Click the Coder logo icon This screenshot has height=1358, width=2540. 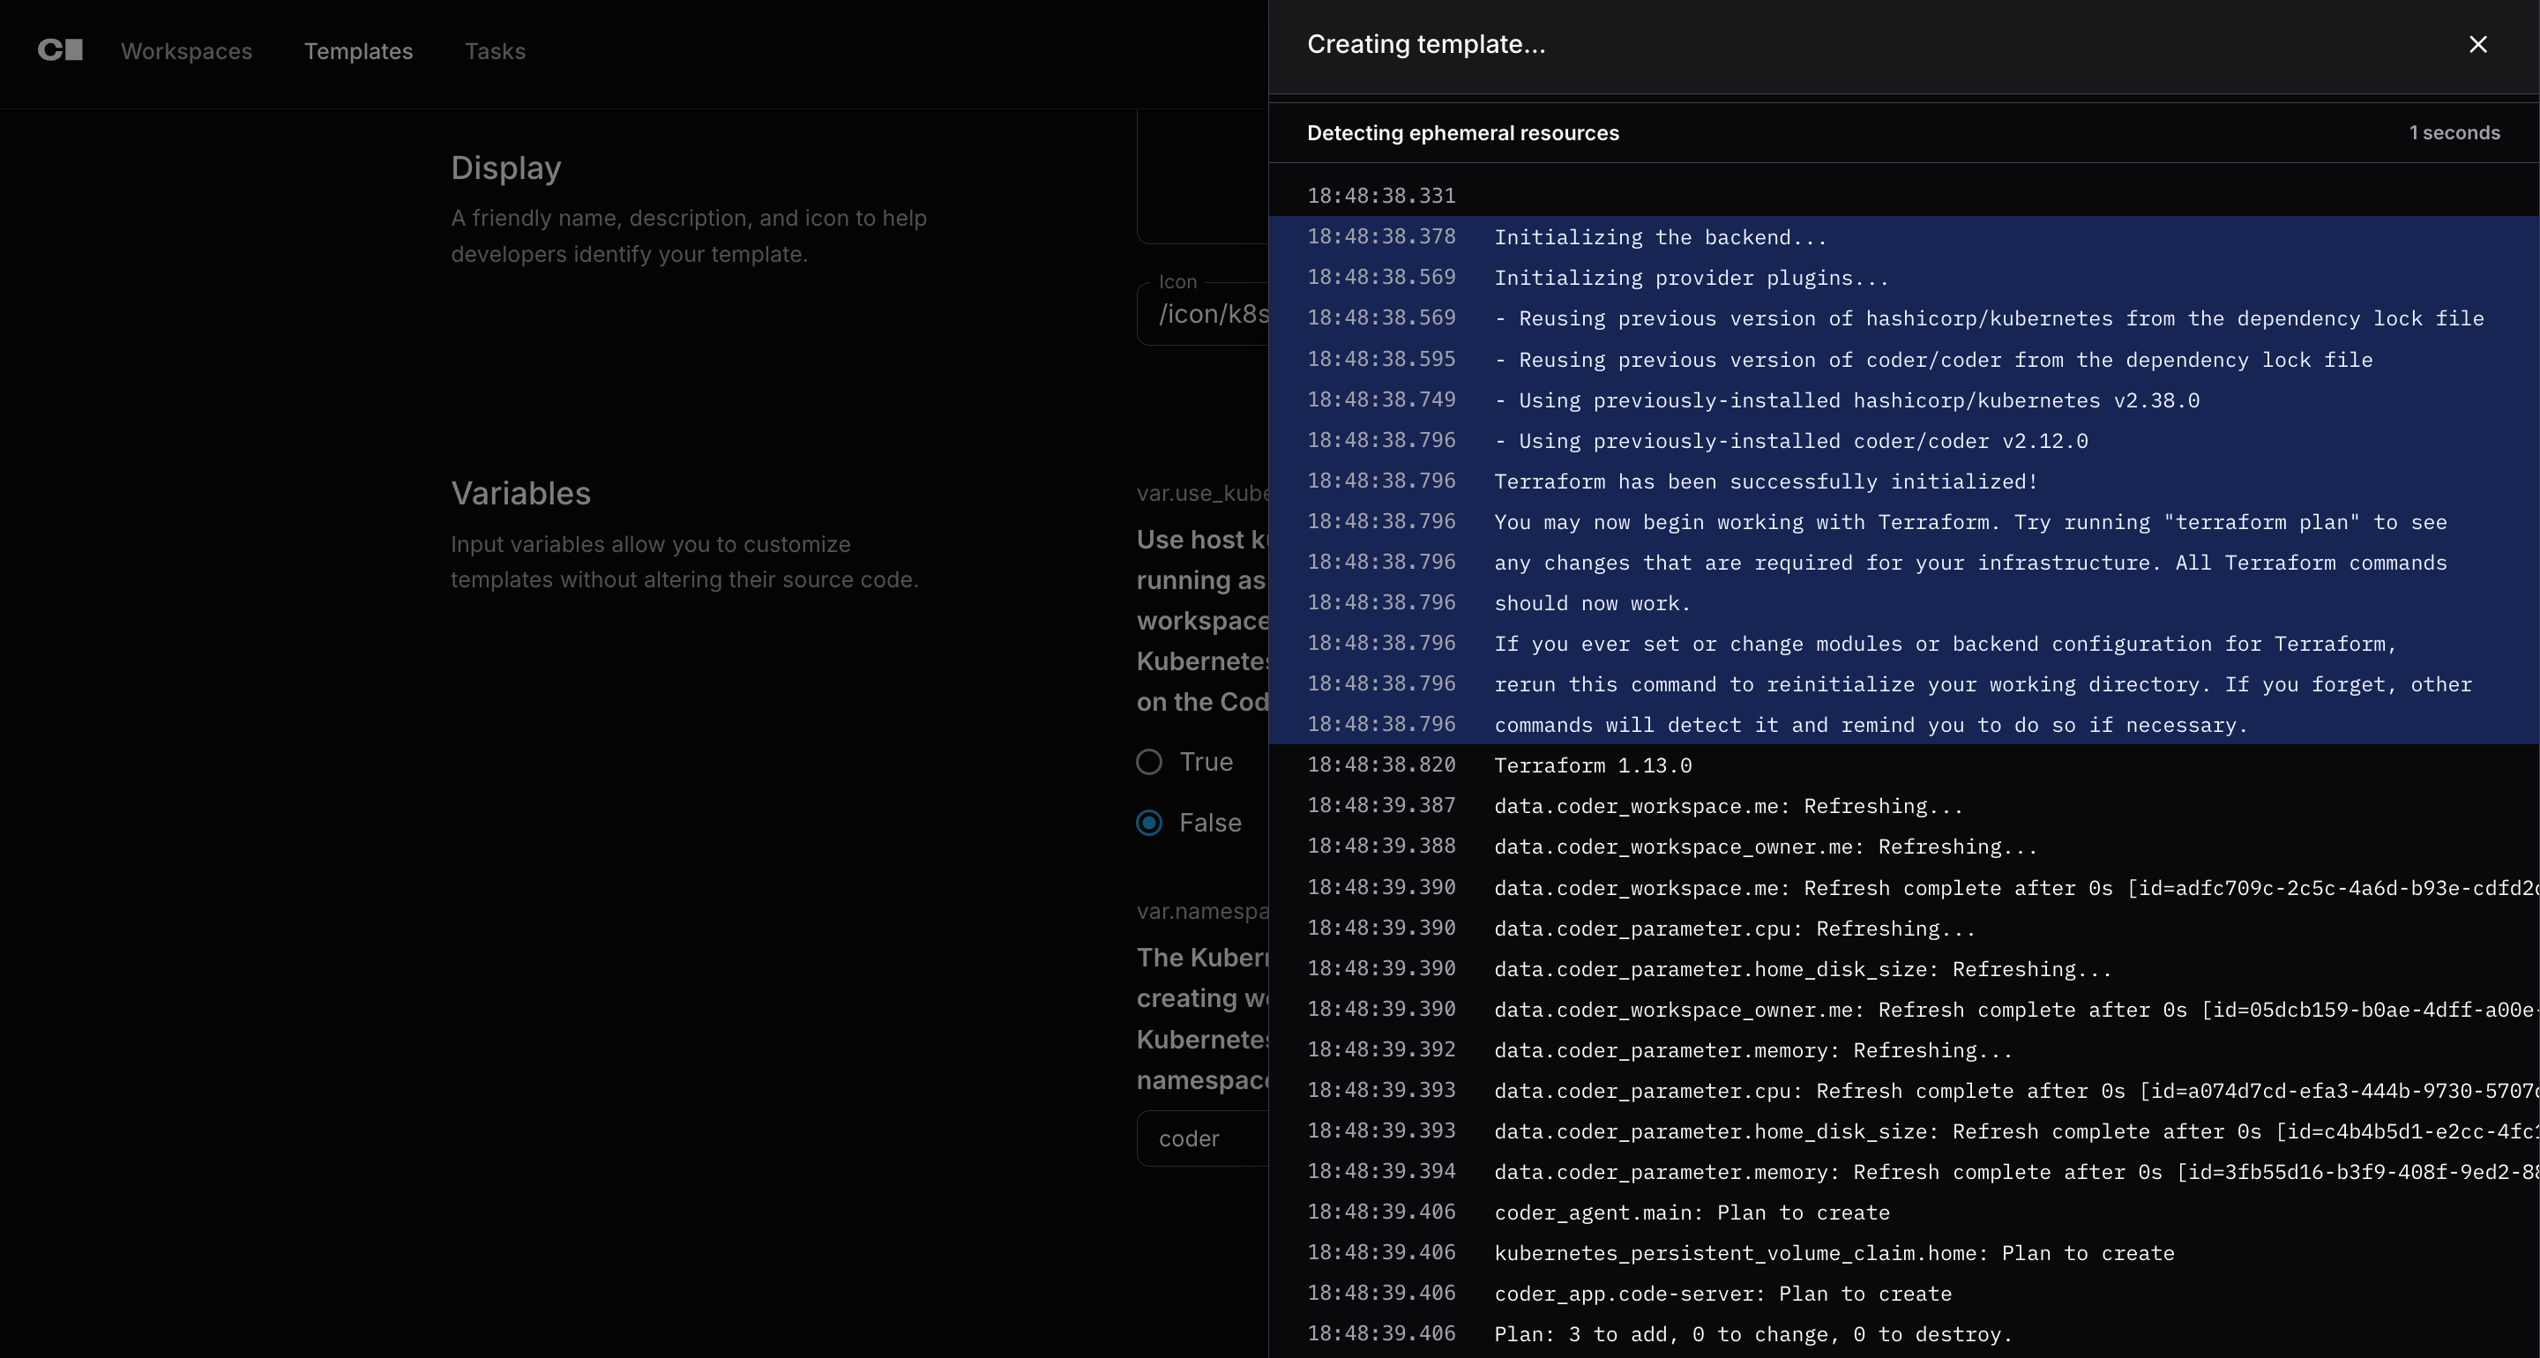pyautogui.click(x=60, y=50)
